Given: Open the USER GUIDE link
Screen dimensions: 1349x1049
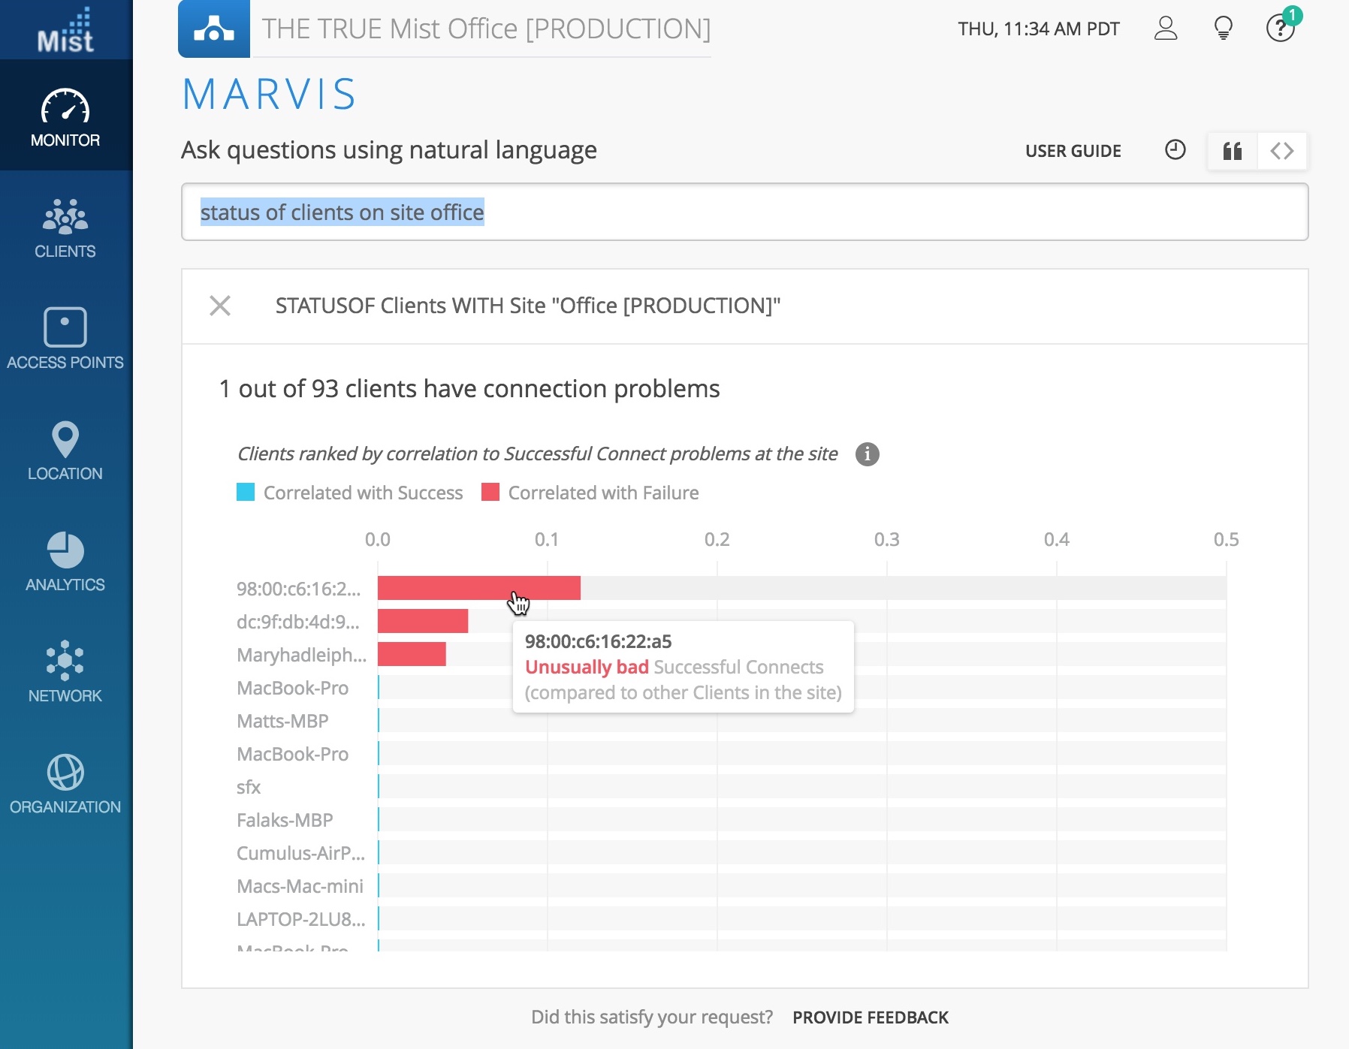Looking at the screenshot, I should 1073,151.
